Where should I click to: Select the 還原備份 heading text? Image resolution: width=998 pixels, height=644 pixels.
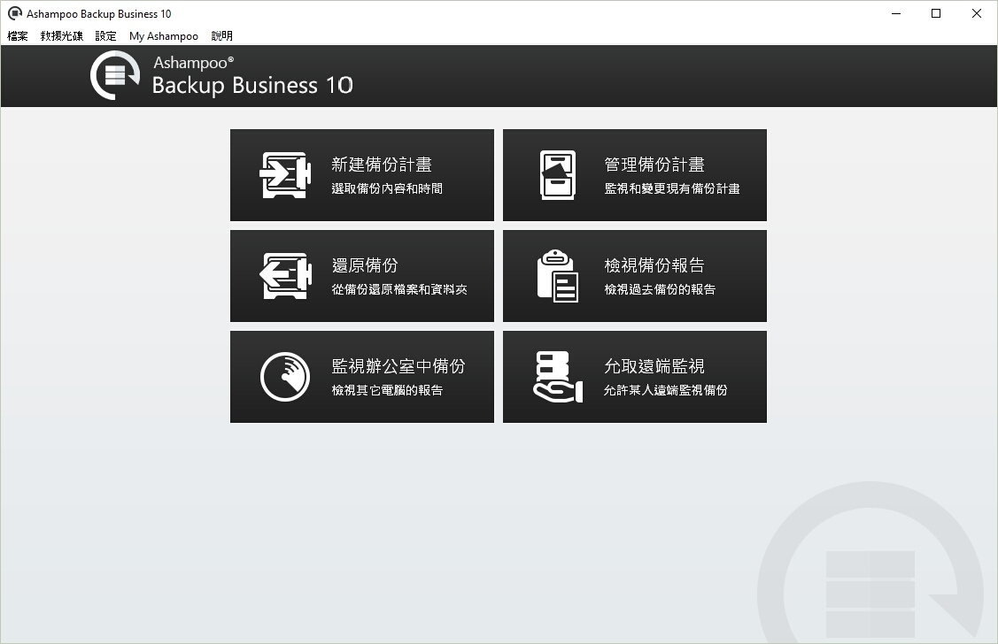click(365, 265)
